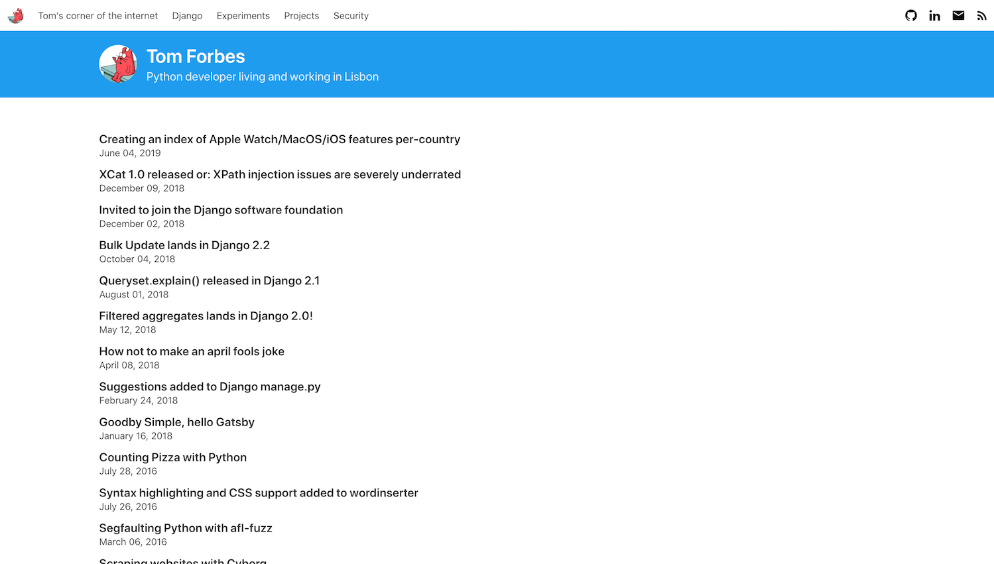This screenshot has height=564, width=994.
Task: Open the Security nav item
Action: 351,16
